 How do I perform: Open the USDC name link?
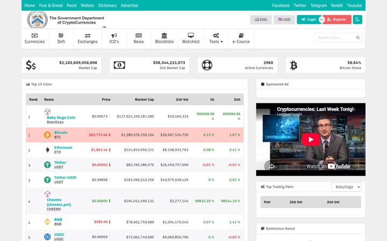click(59, 235)
